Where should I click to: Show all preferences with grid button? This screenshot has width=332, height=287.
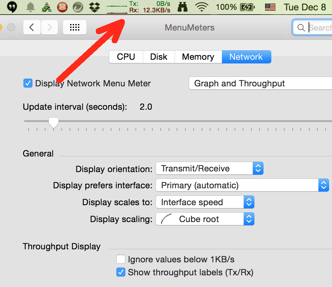pyautogui.click(x=75, y=27)
